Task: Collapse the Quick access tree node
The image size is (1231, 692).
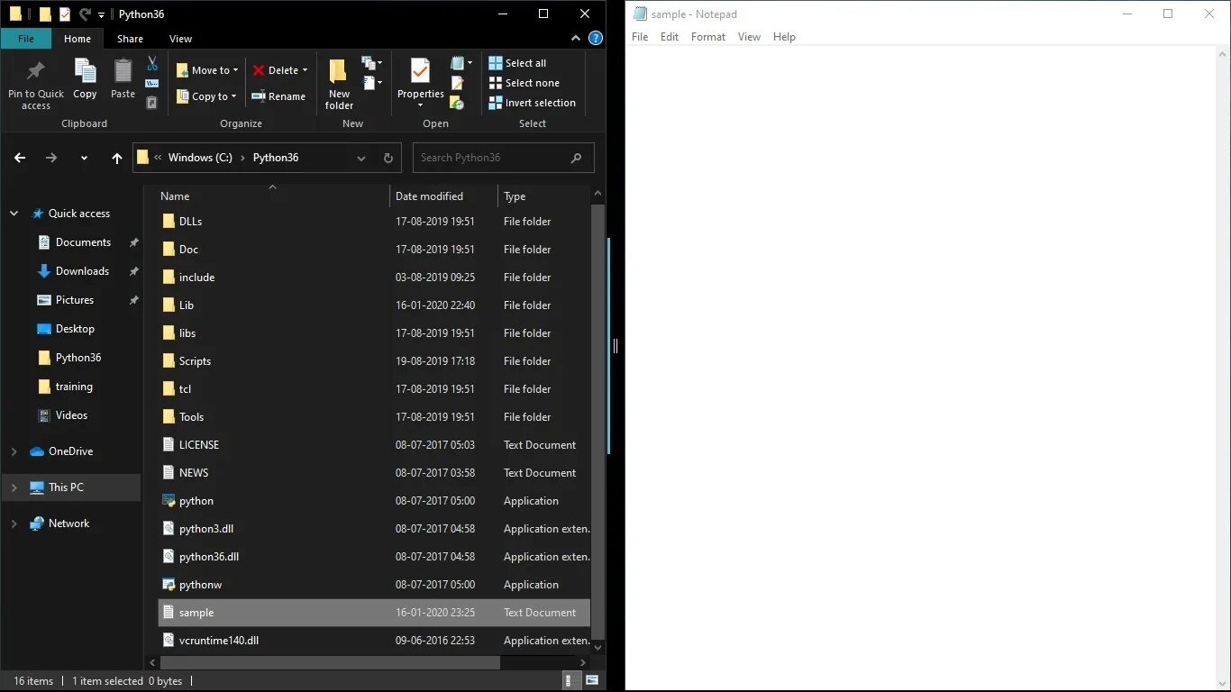Action: pyautogui.click(x=14, y=214)
